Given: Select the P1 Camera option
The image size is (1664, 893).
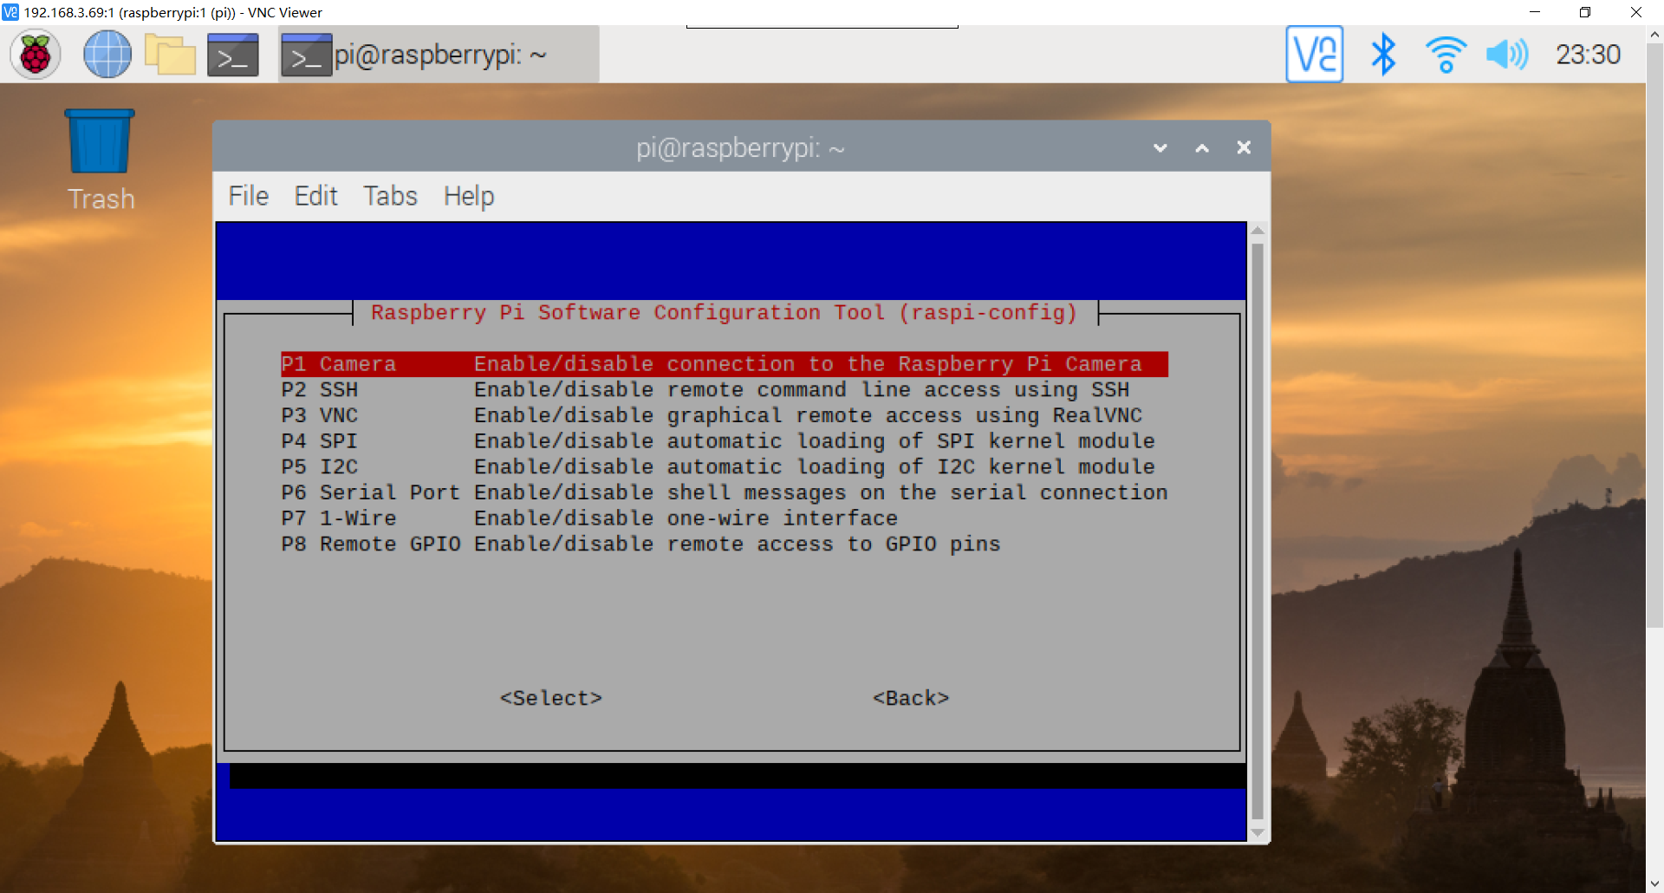Looking at the screenshot, I should click(725, 364).
